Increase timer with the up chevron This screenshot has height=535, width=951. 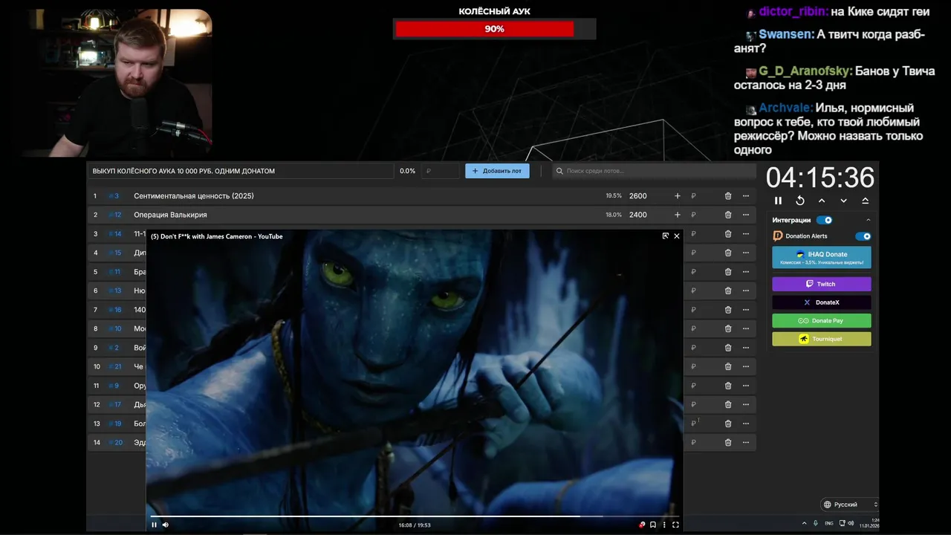click(822, 201)
